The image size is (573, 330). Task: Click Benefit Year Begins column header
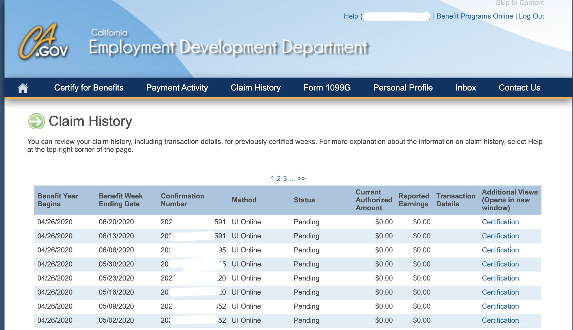pyautogui.click(x=57, y=200)
